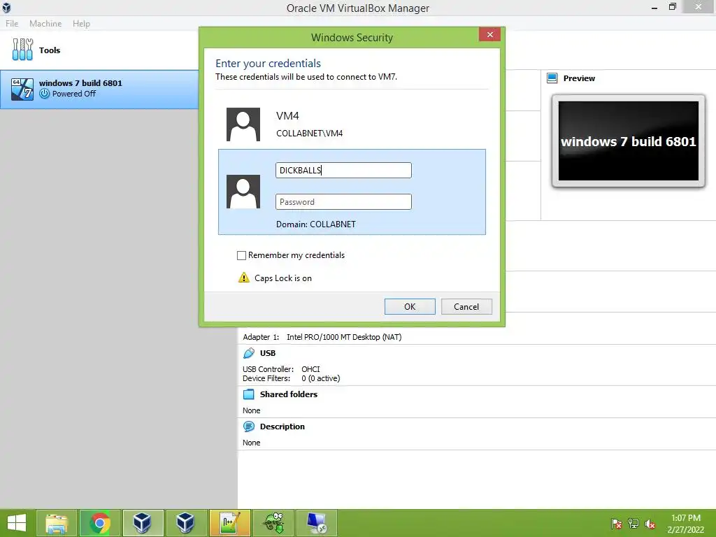Image resolution: width=716 pixels, height=537 pixels.
Task: Click the Caps Lock warning icon
Action: (x=244, y=278)
